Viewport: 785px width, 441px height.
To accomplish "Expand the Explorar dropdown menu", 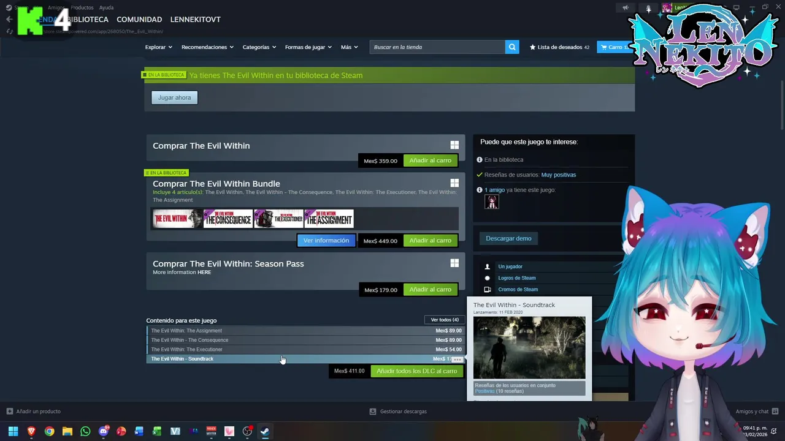I will pos(158,47).
